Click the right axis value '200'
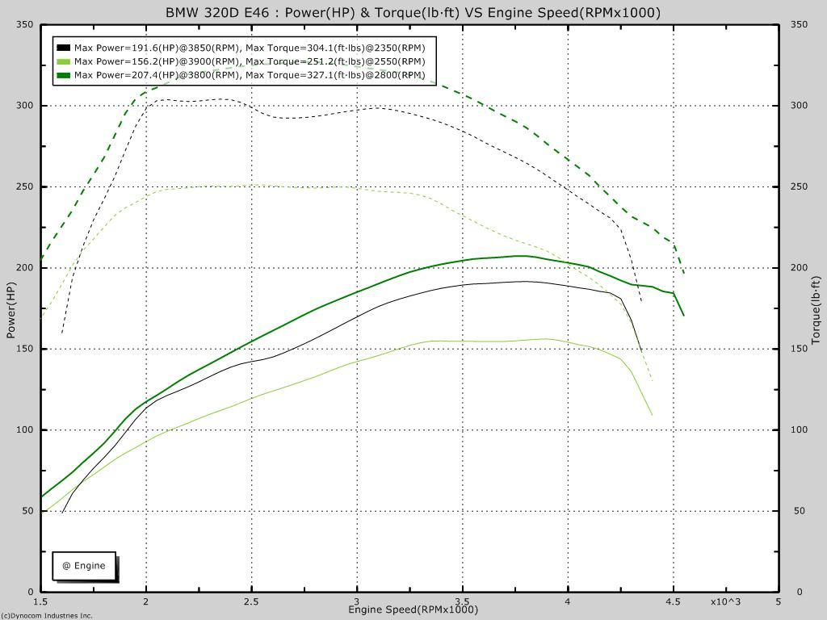 (x=799, y=268)
